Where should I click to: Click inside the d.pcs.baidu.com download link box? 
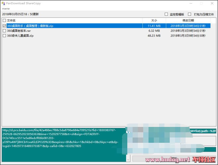[64, 145]
